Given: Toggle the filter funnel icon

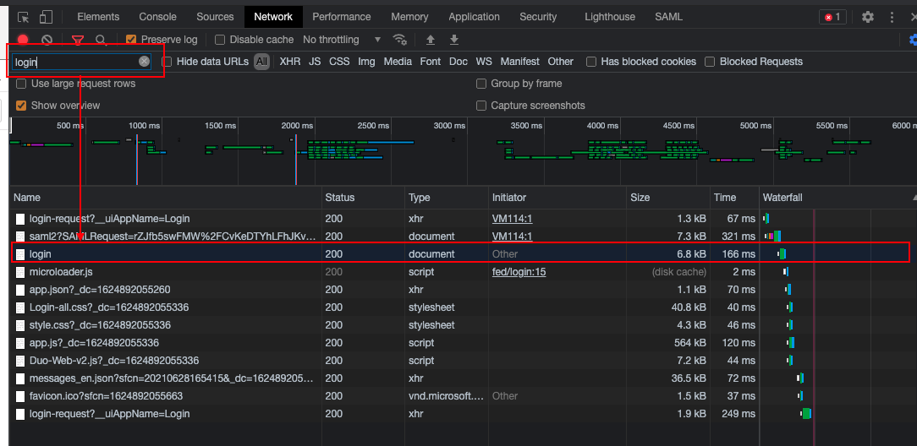Looking at the screenshot, I should pos(78,40).
